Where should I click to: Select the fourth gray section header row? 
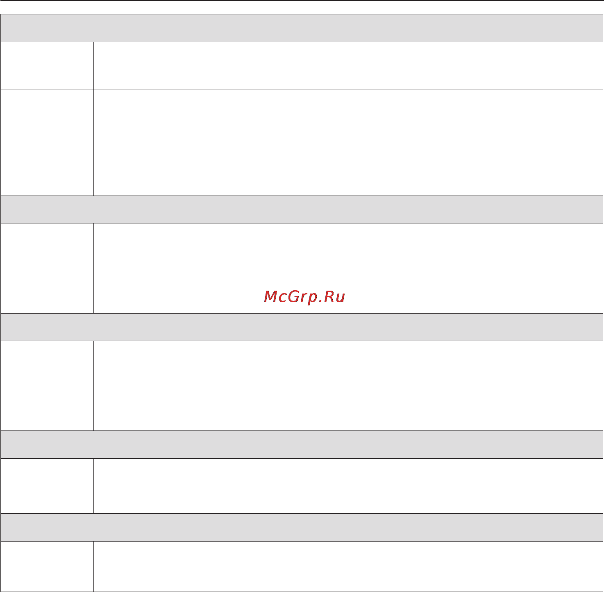[x=302, y=444]
